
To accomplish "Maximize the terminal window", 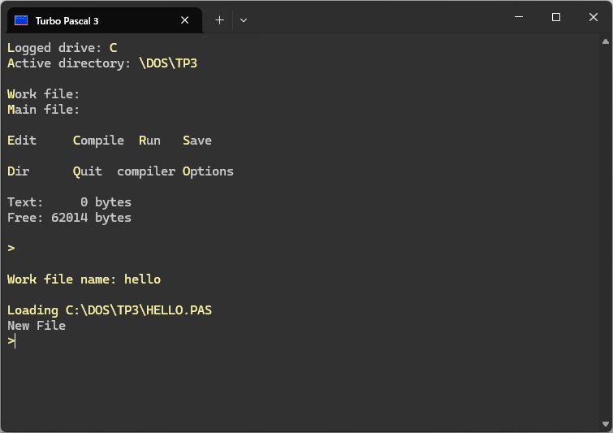I will (x=556, y=17).
